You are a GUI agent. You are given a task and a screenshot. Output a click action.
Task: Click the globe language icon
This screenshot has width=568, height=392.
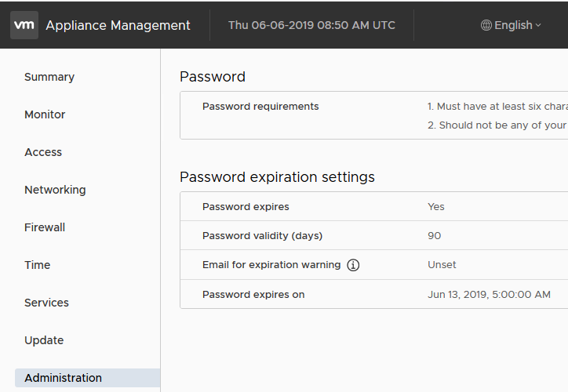486,25
